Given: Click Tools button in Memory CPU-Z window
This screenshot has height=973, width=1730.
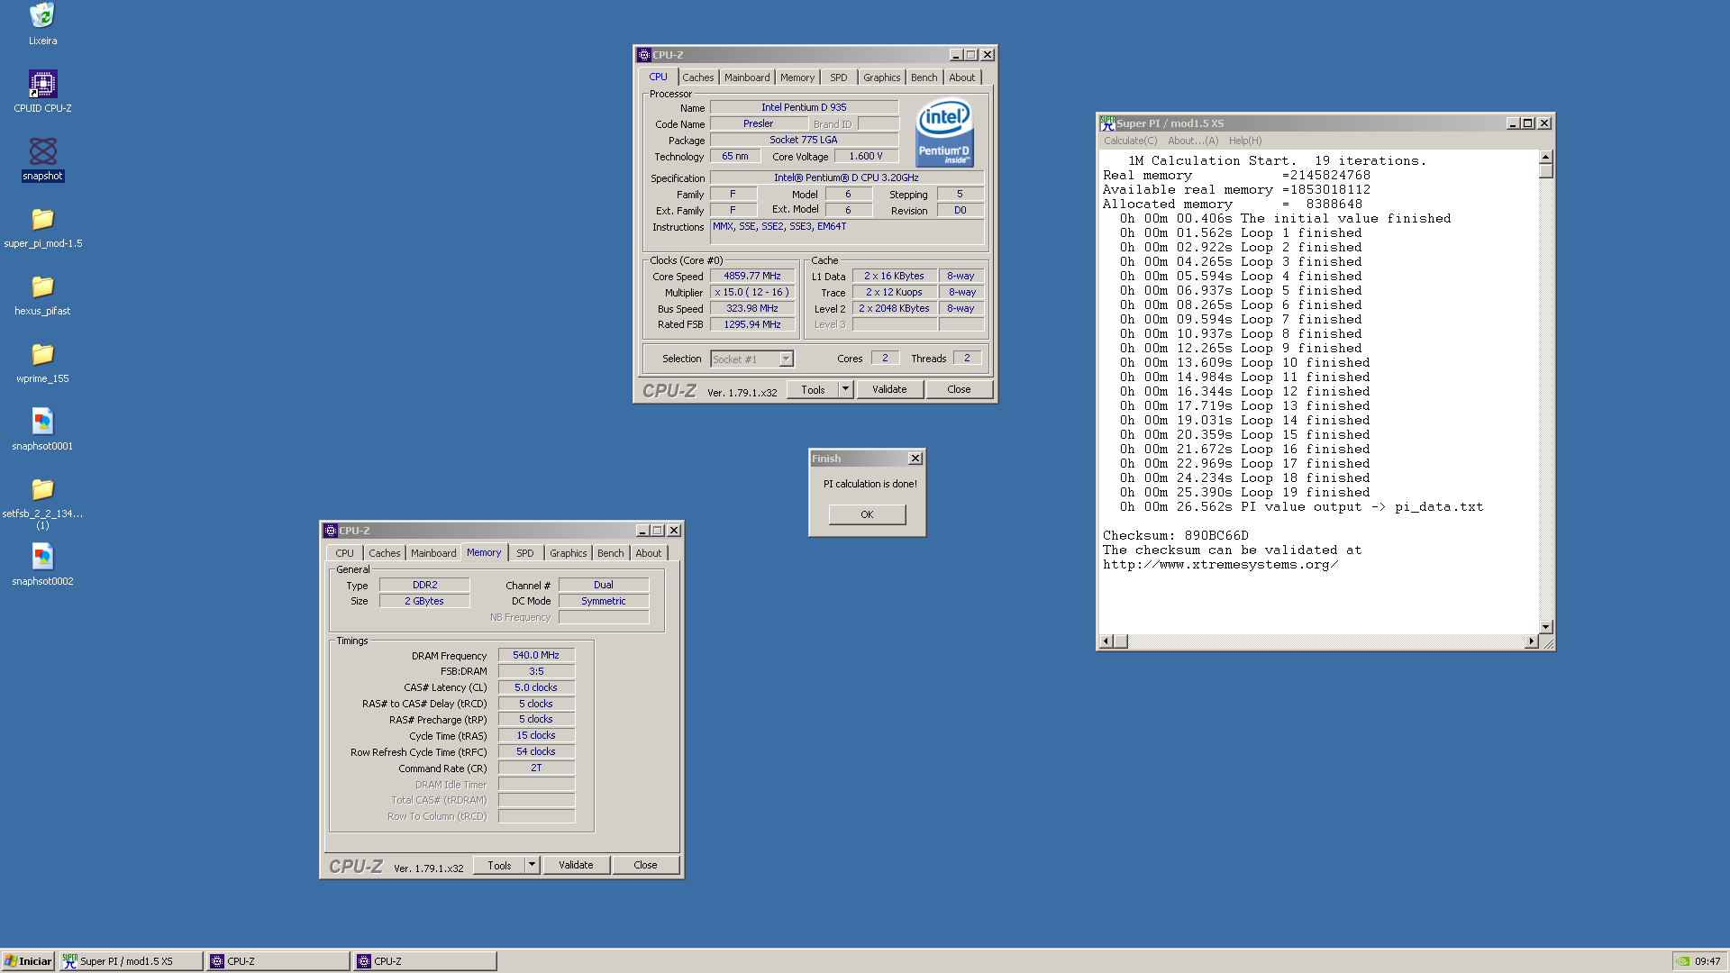Looking at the screenshot, I should click(x=499, y=865).
